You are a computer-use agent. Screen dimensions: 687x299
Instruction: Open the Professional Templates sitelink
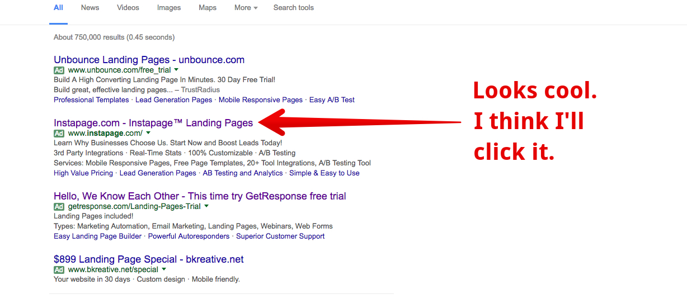tap(91, 100)
